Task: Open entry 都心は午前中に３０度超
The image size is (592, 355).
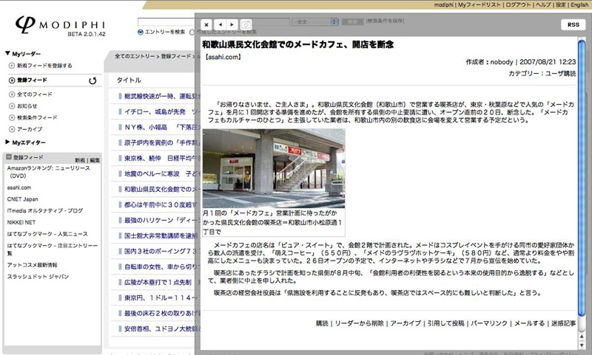Action: 160,204
